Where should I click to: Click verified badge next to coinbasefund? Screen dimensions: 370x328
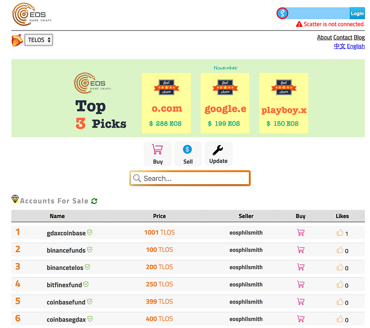coord(90,301)
